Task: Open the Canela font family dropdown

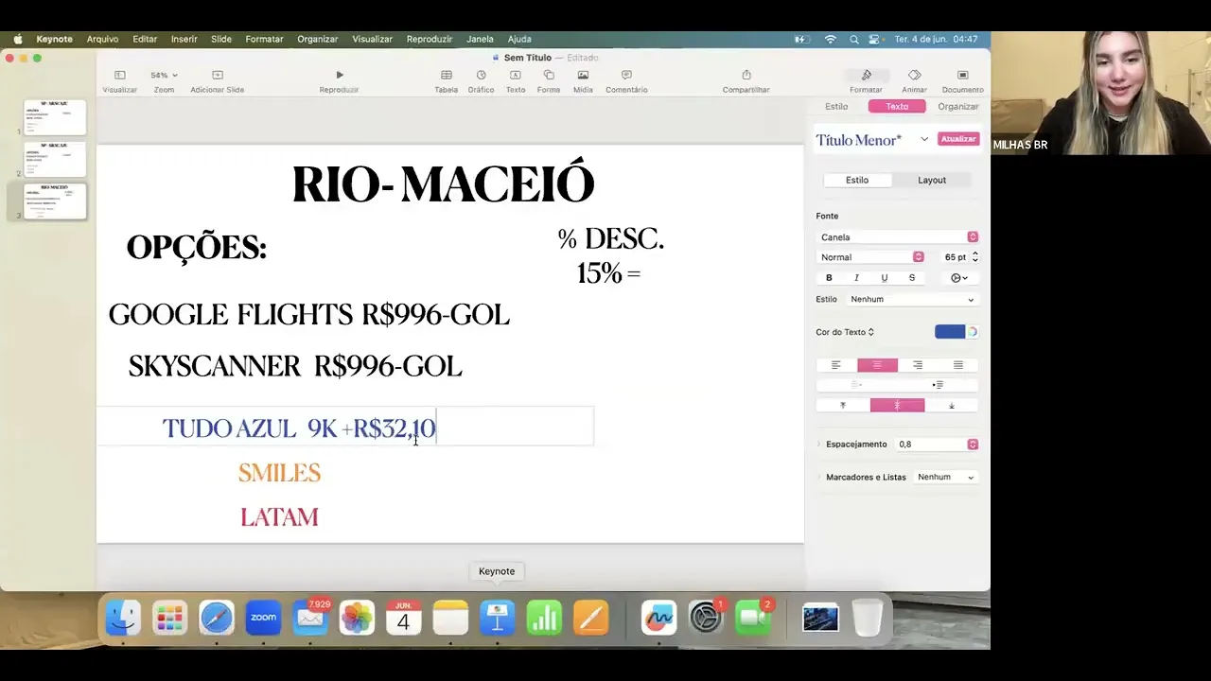Action: coord(897,237)
